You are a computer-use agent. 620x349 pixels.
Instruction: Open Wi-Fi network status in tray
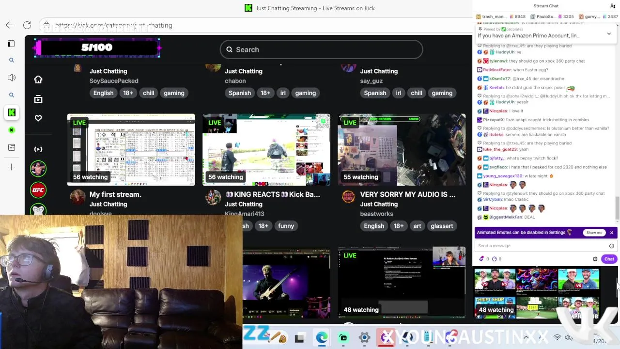coord(558,338)
